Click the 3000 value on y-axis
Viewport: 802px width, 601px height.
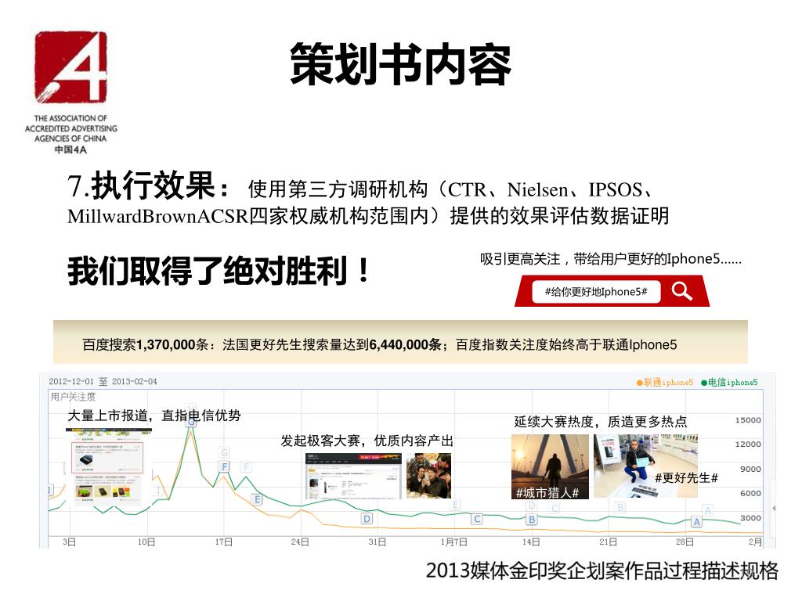click(750, 518)
